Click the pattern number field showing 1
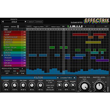Screen dimensions: 110x110 click(86, 27)
